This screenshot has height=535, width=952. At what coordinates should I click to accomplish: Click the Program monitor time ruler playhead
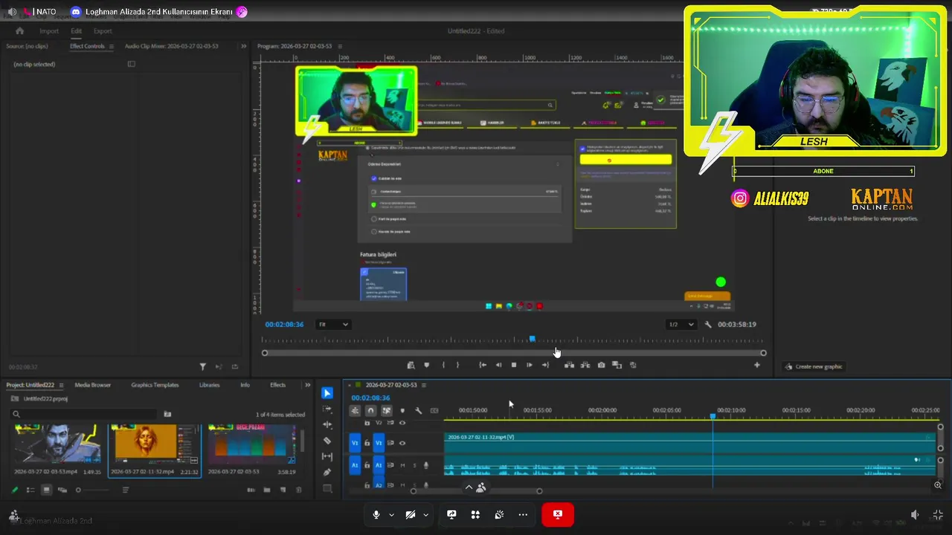coord(532,340)
